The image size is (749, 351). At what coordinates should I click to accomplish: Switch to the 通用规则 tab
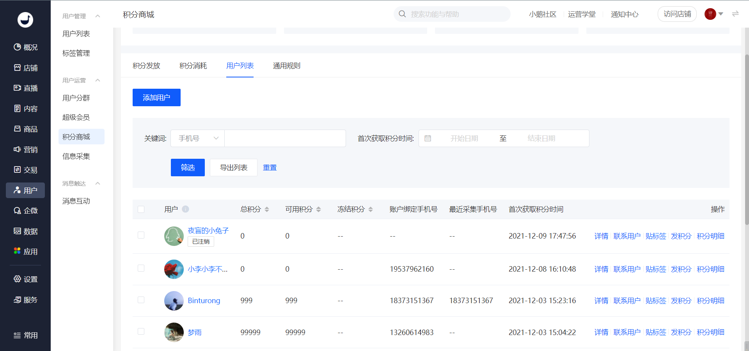(287, 66)
